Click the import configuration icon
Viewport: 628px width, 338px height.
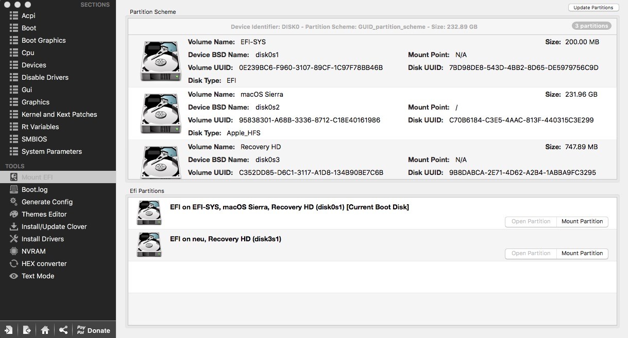9,330
